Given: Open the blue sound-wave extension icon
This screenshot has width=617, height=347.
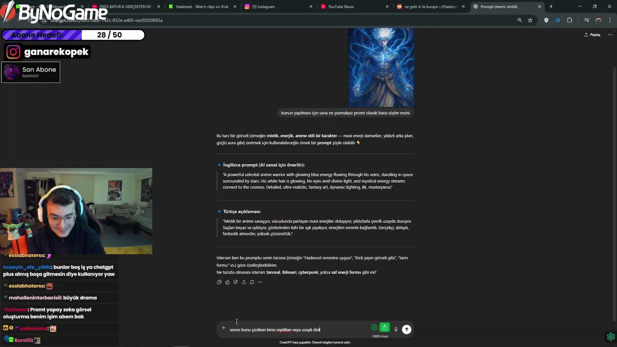Looking at the screenshot, I should 558,20.
